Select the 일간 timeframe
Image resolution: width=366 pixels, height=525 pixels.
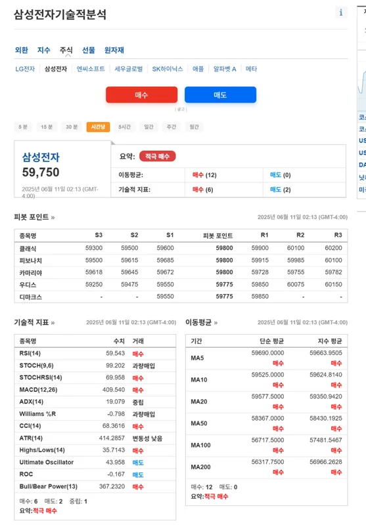(x=149, y=127)
